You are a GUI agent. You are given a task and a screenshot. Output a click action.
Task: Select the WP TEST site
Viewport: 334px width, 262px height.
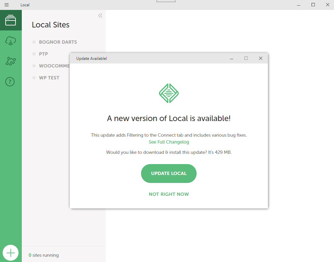tap(49, 78)
